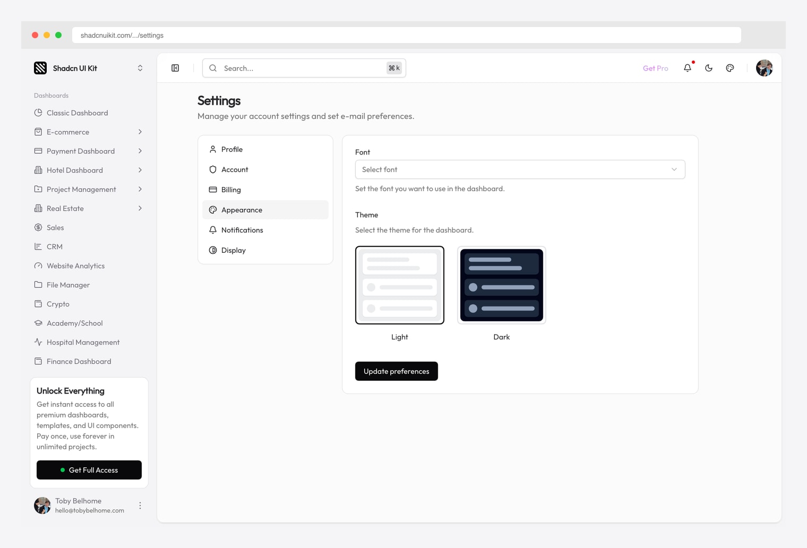Click Toby Belhome's sidebar avatar

42,506
